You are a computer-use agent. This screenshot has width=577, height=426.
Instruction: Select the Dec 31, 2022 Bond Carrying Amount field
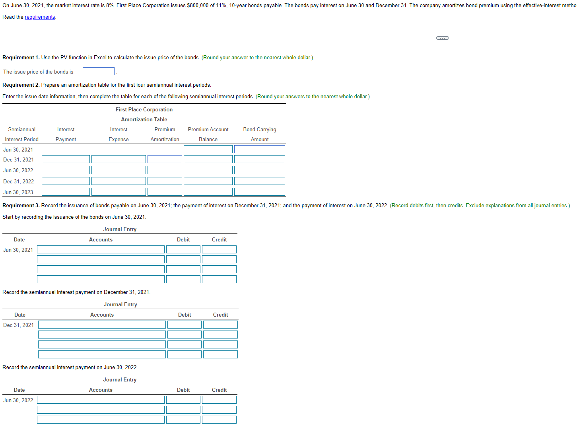[260, 181]
